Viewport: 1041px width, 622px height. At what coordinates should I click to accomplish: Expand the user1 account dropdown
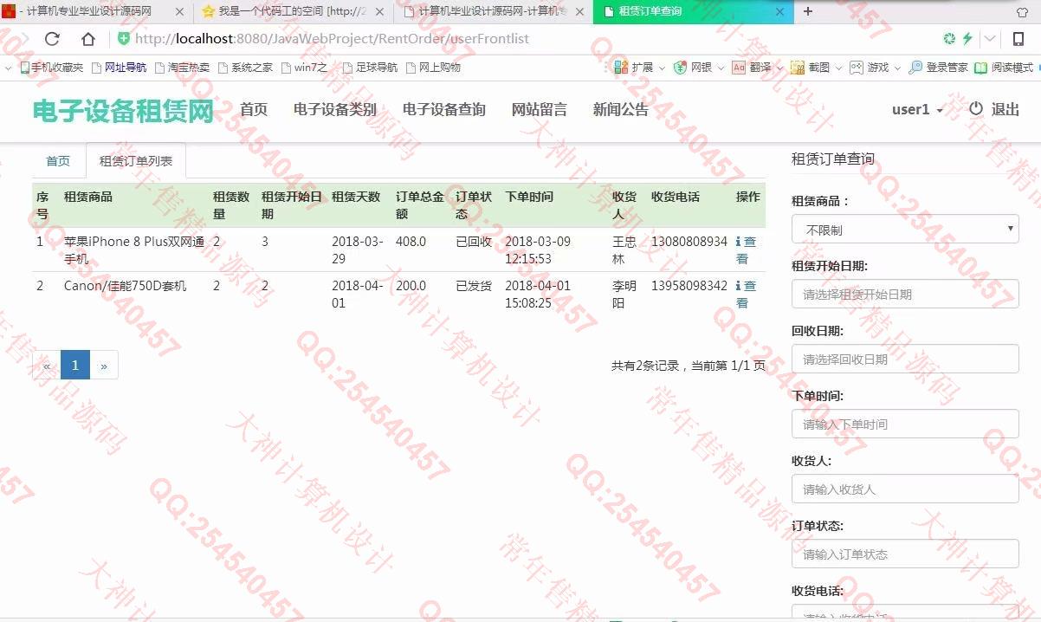click(x=918, y=110)
